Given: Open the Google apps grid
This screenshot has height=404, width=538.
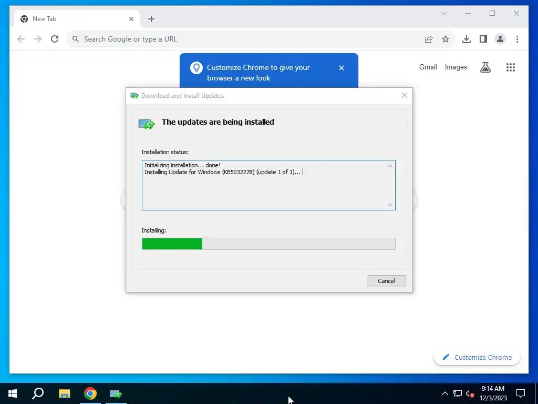Looking at the screenshot, I should click(x=511, y=67).
